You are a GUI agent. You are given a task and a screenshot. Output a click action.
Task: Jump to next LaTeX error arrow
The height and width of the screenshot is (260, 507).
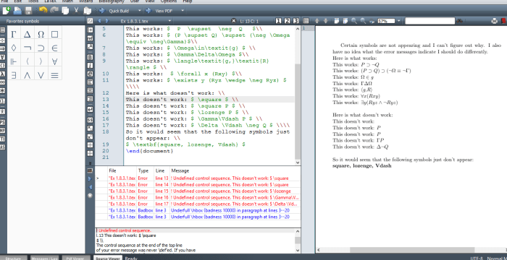tap(91, 179)
